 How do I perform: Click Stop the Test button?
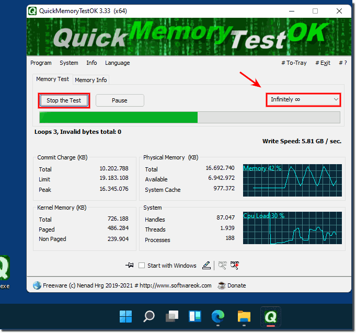coord(64,100)
